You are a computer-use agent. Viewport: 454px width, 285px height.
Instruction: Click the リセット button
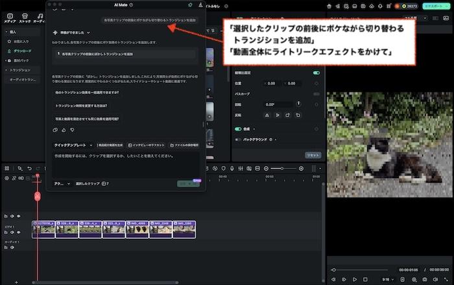pyautogui.click(x=313, y=155)
